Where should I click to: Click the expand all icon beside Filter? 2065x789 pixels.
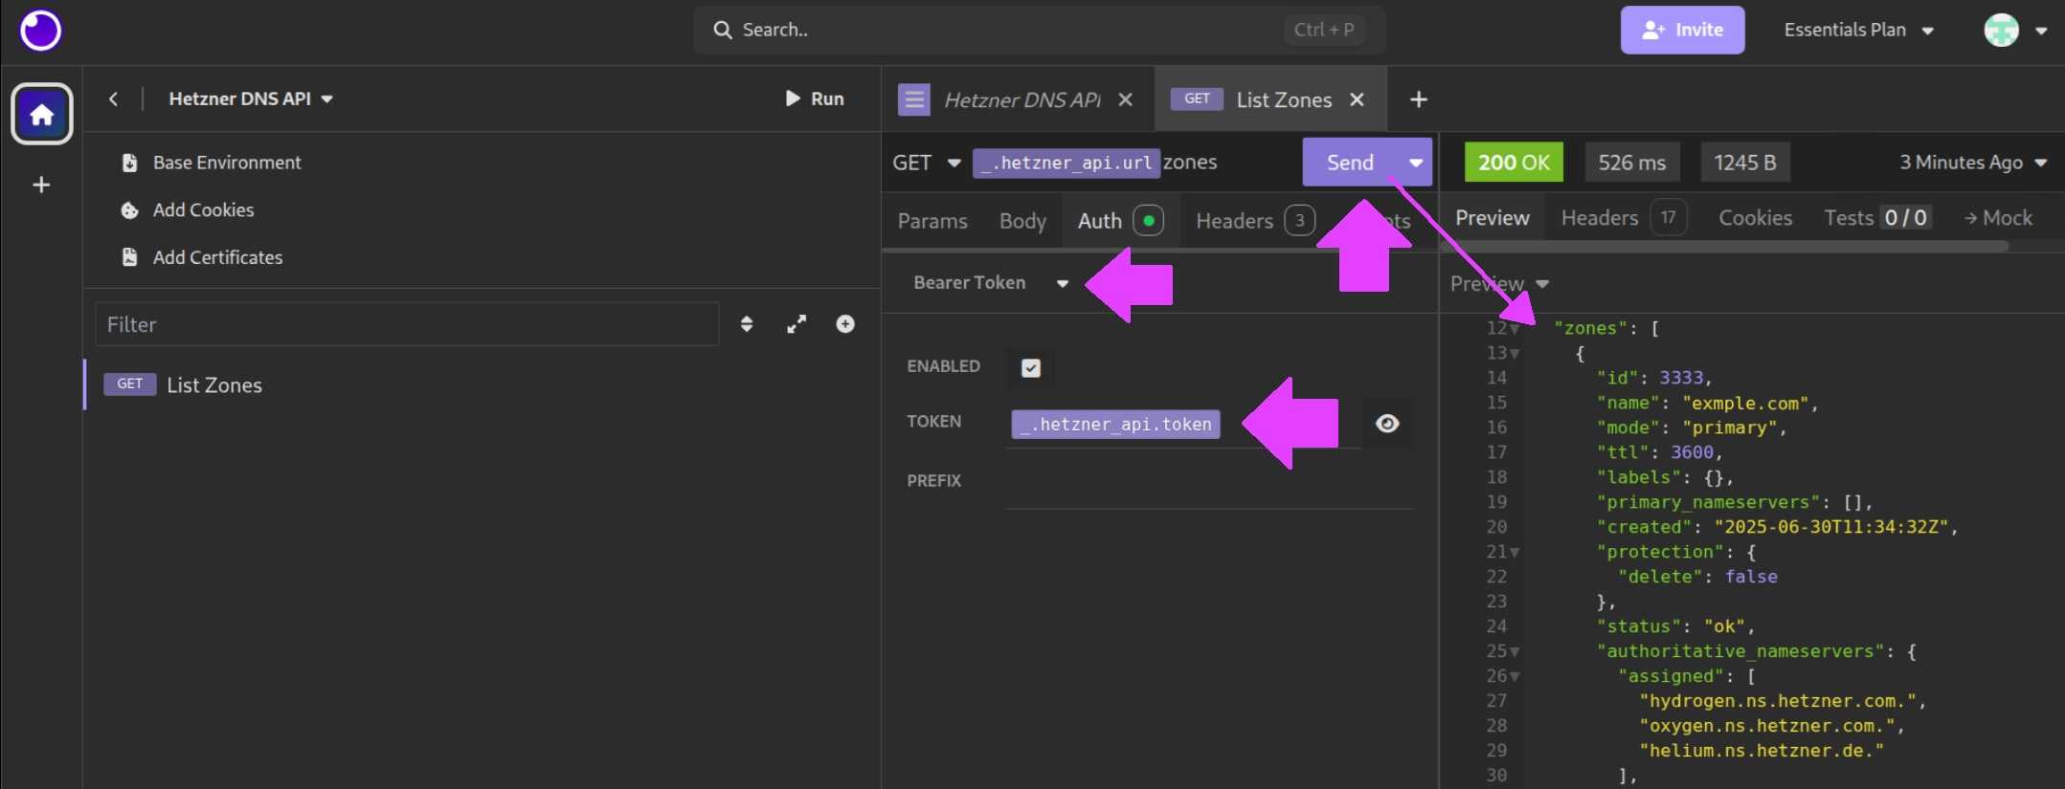(x=797, y=324)
